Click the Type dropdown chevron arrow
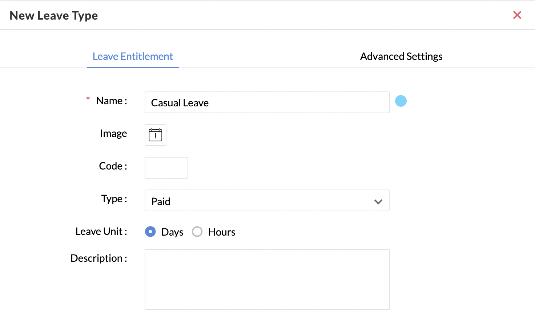Image resolution: width=535 pixels, height=326 pixels. pos(378,201)
